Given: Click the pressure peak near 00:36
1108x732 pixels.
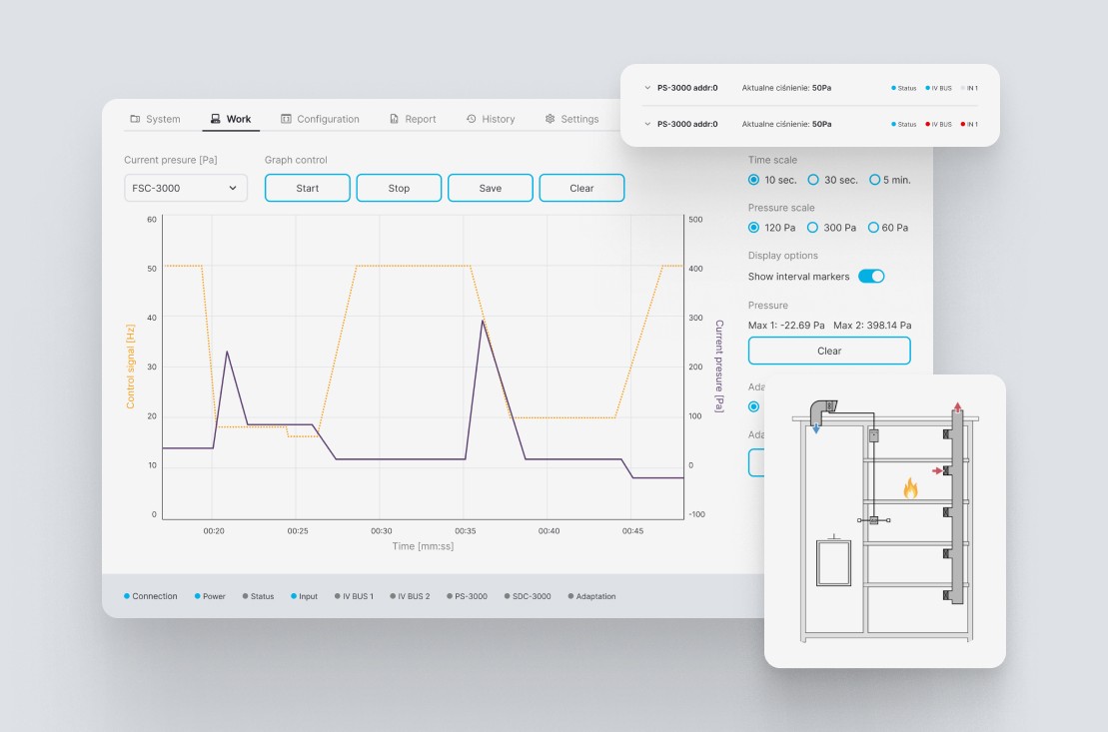Looking at the screenshot, I should coord(483,322).
